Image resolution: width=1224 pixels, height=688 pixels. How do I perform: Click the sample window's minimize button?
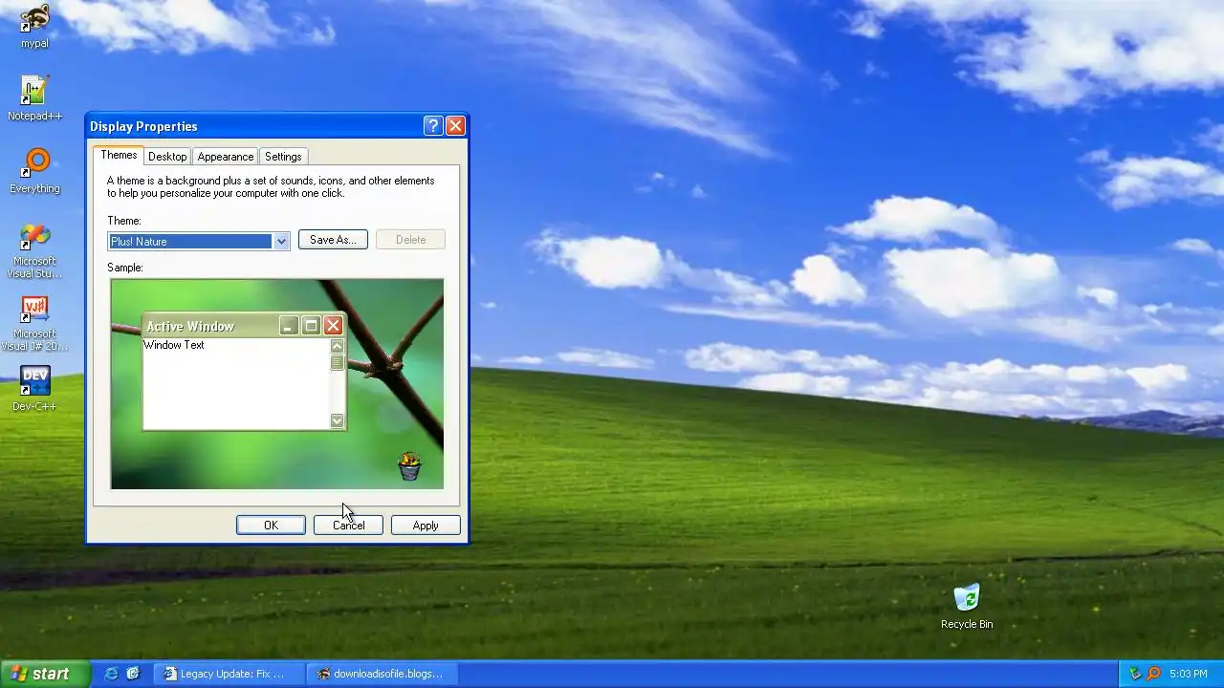click(x=288, y=326)
